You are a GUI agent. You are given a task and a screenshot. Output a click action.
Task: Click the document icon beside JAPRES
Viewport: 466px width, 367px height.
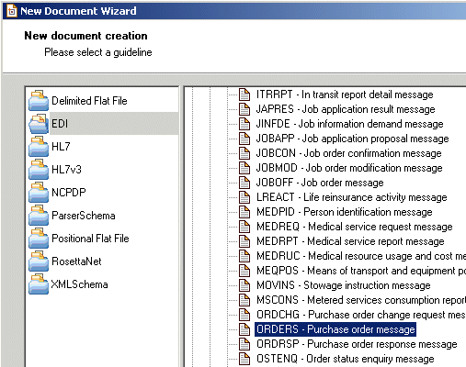(244, 109)
